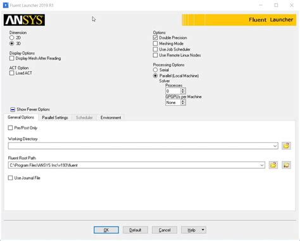
Task: Enable Display Mesh After Reading
Action: point(12,58)
